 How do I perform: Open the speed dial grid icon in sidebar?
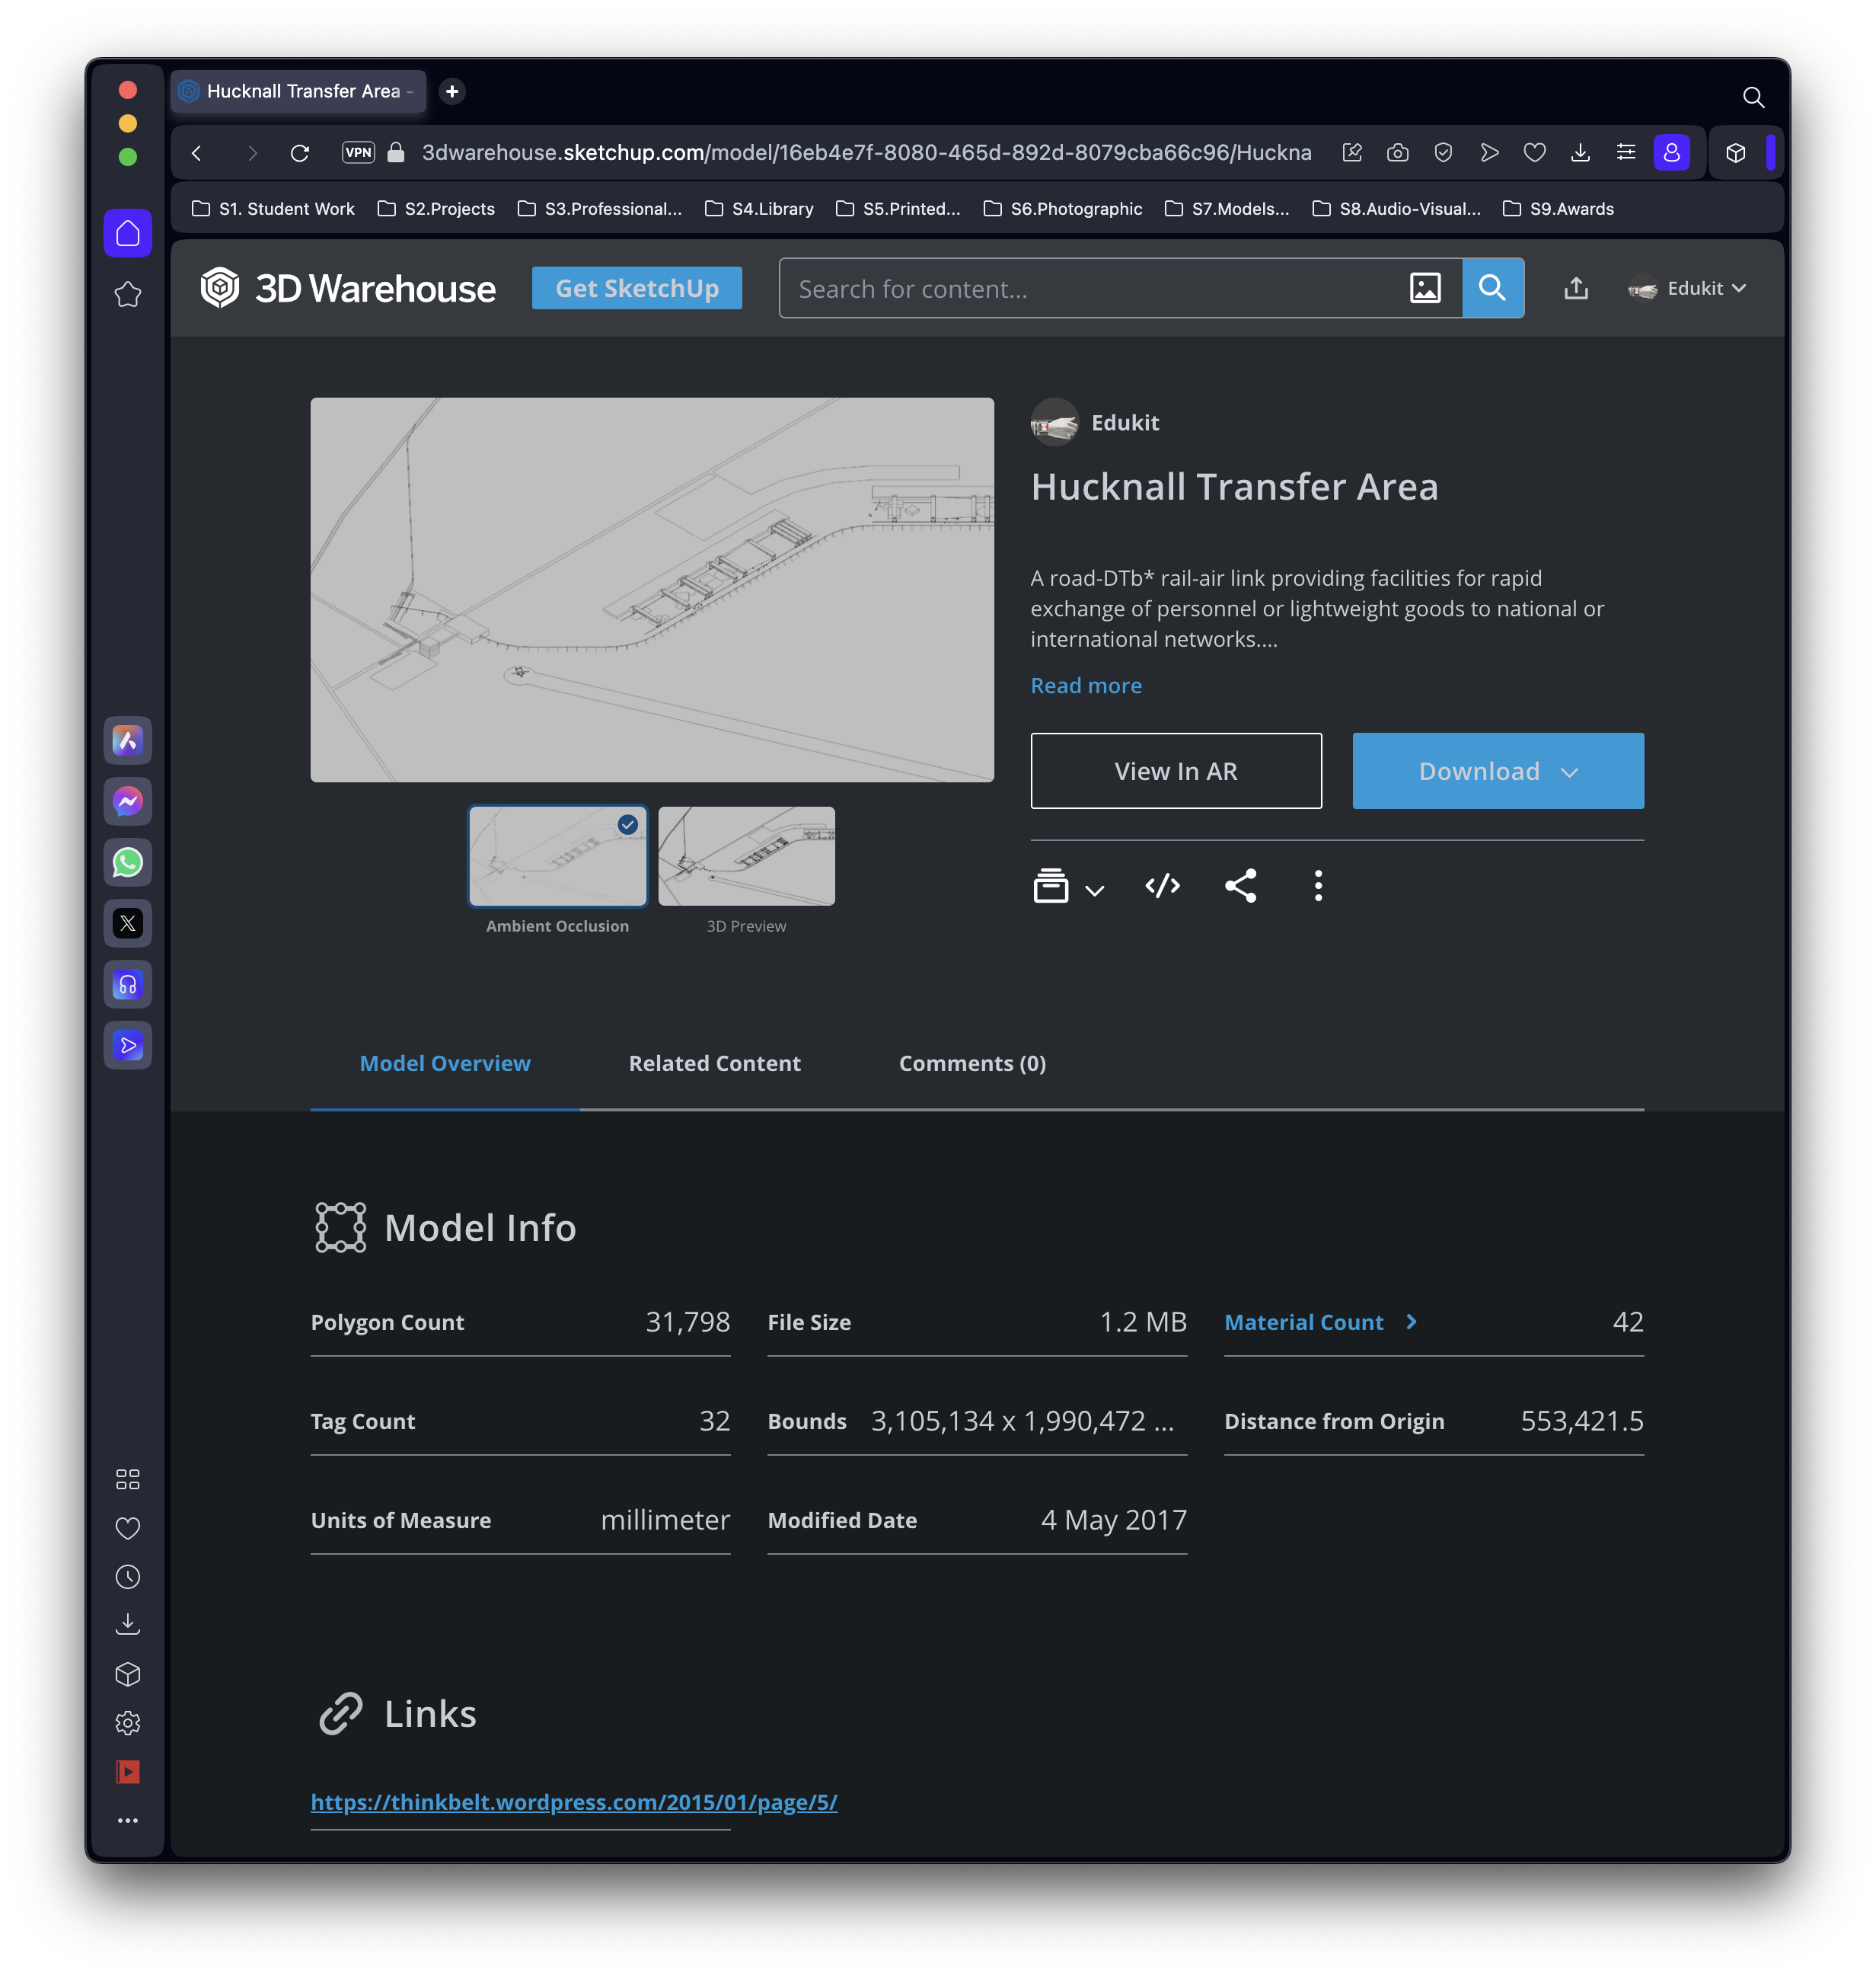coord(128,1479)
